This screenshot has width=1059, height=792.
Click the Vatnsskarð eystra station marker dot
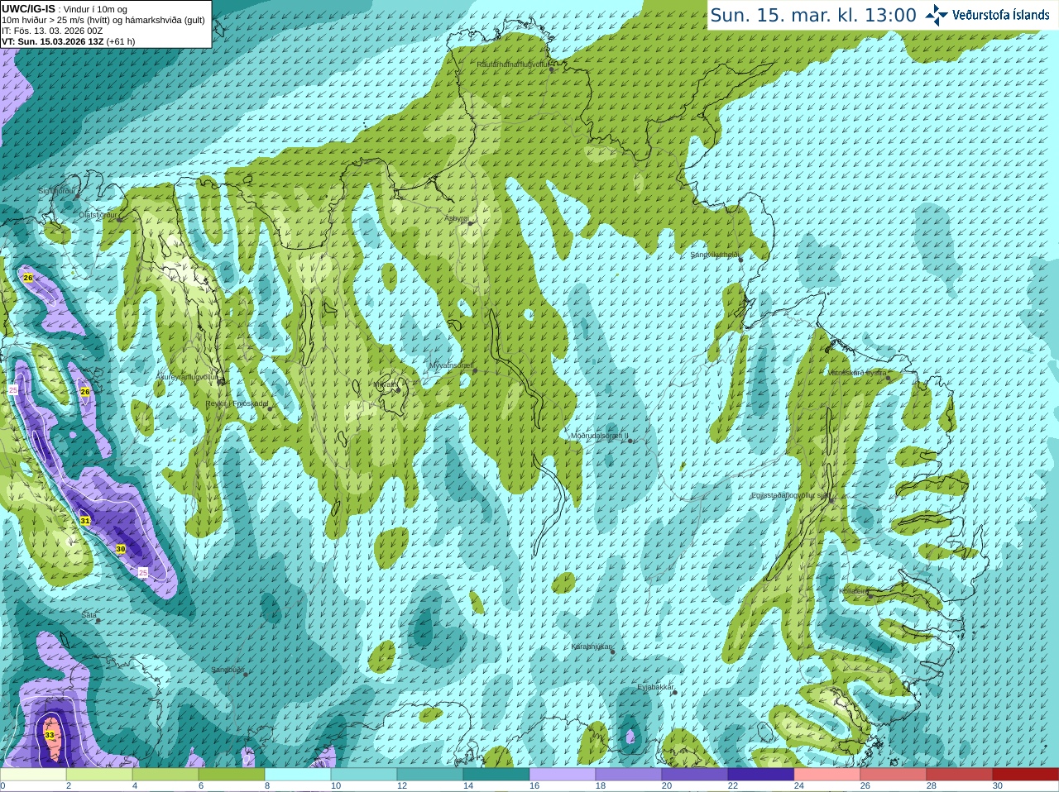coord(889,378)
